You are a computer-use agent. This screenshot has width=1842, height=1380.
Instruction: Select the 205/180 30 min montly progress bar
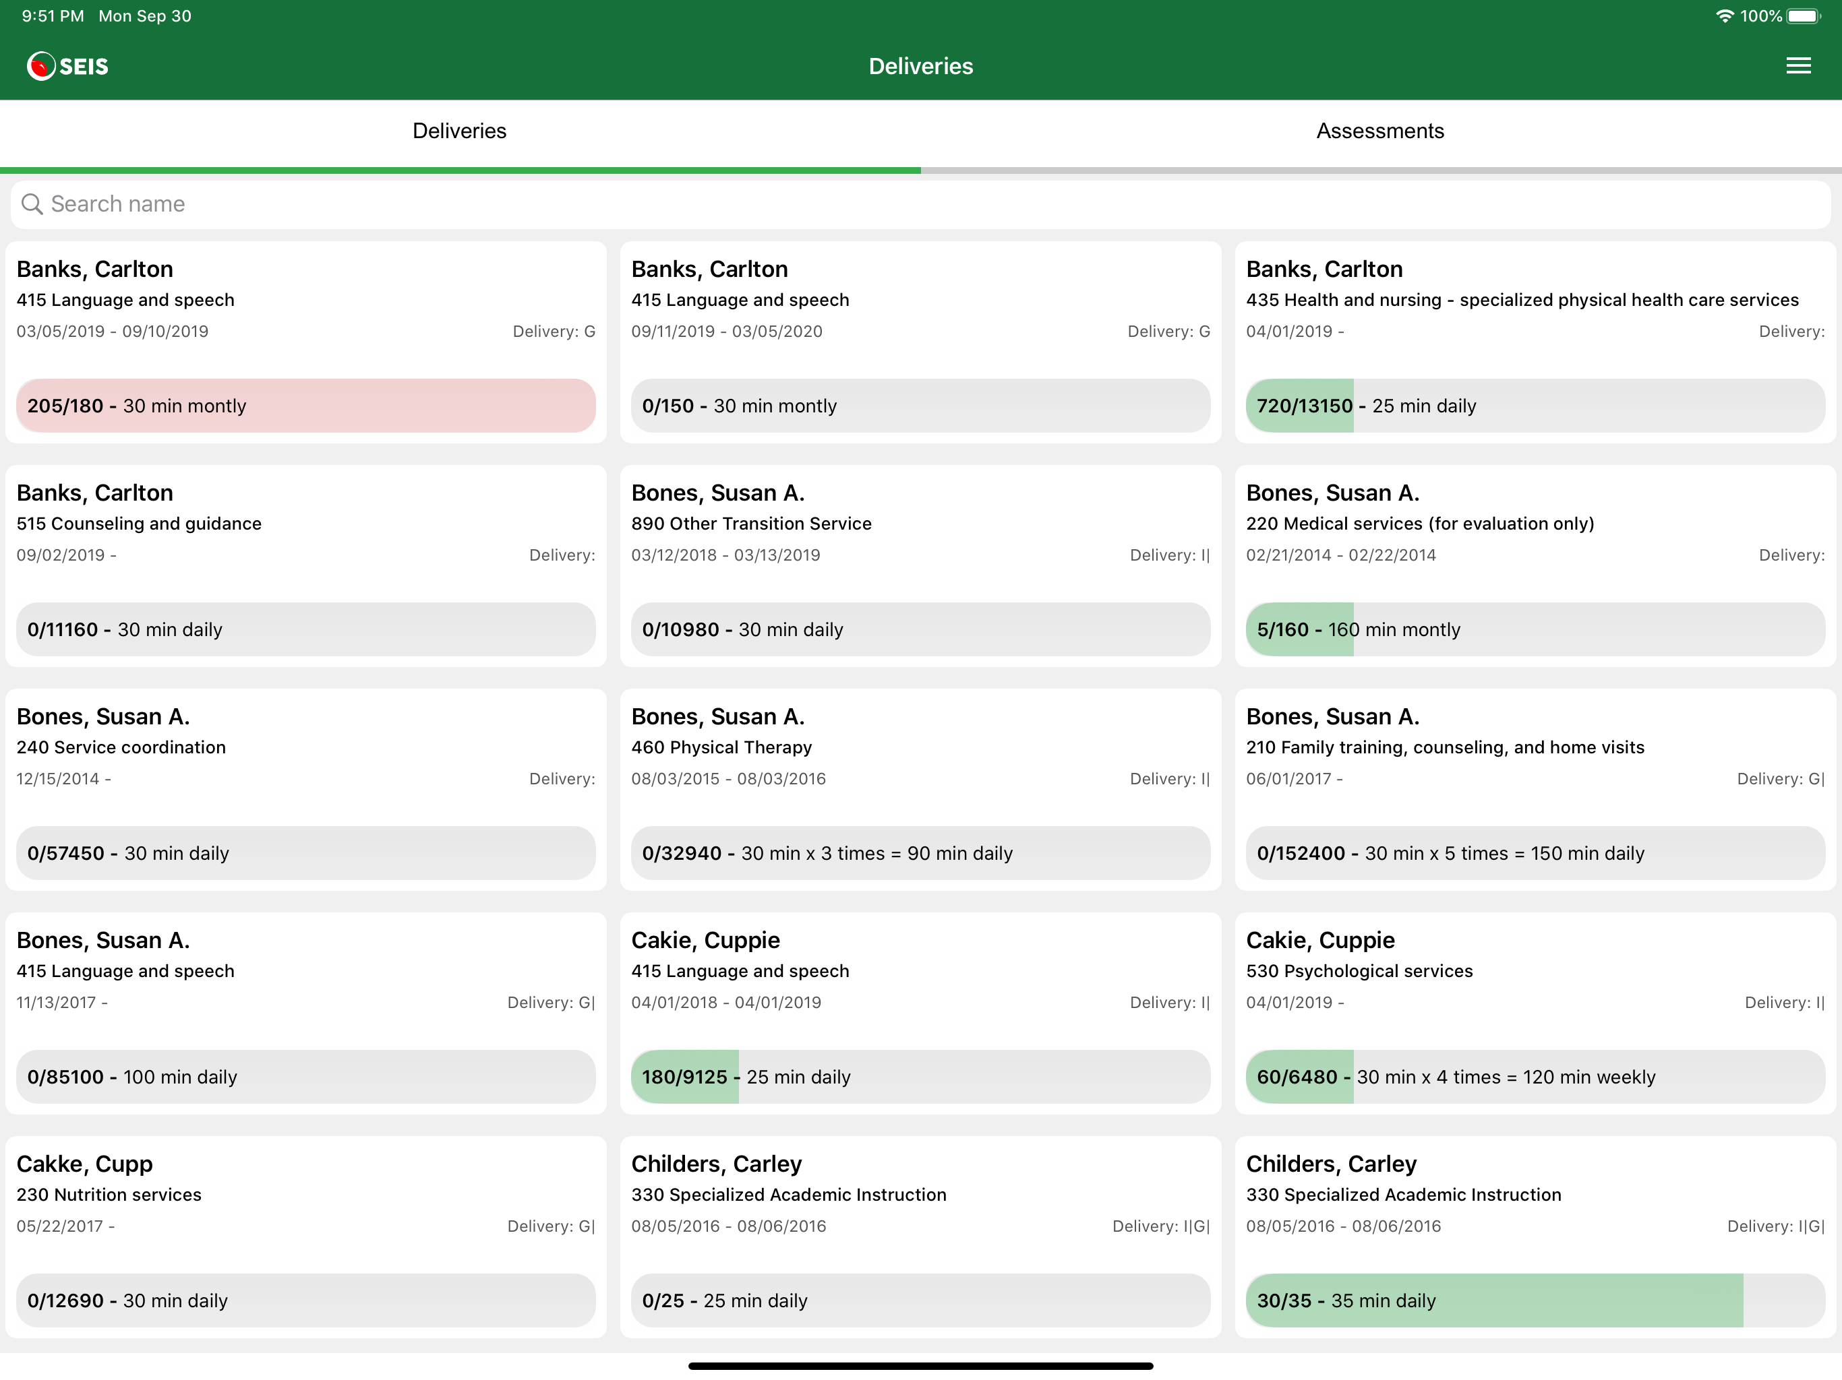tap(305, 406)
